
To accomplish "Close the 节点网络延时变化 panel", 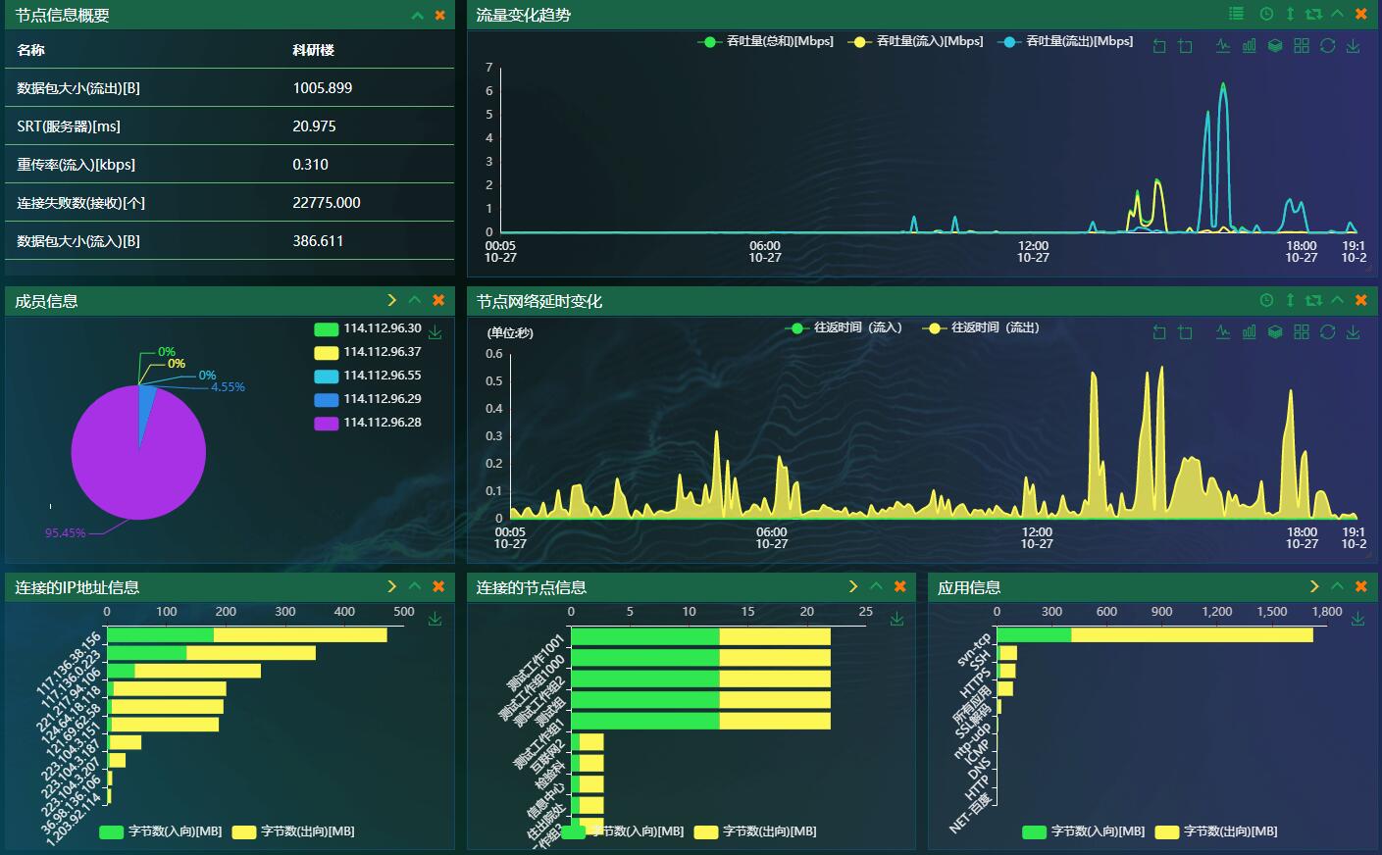I will coord(1361,300).
